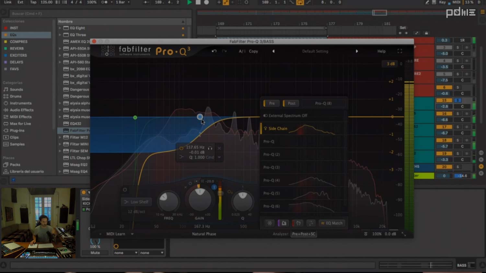Click the track 15 activator button
The image size is (486, 273).
[x=444, y=100]
